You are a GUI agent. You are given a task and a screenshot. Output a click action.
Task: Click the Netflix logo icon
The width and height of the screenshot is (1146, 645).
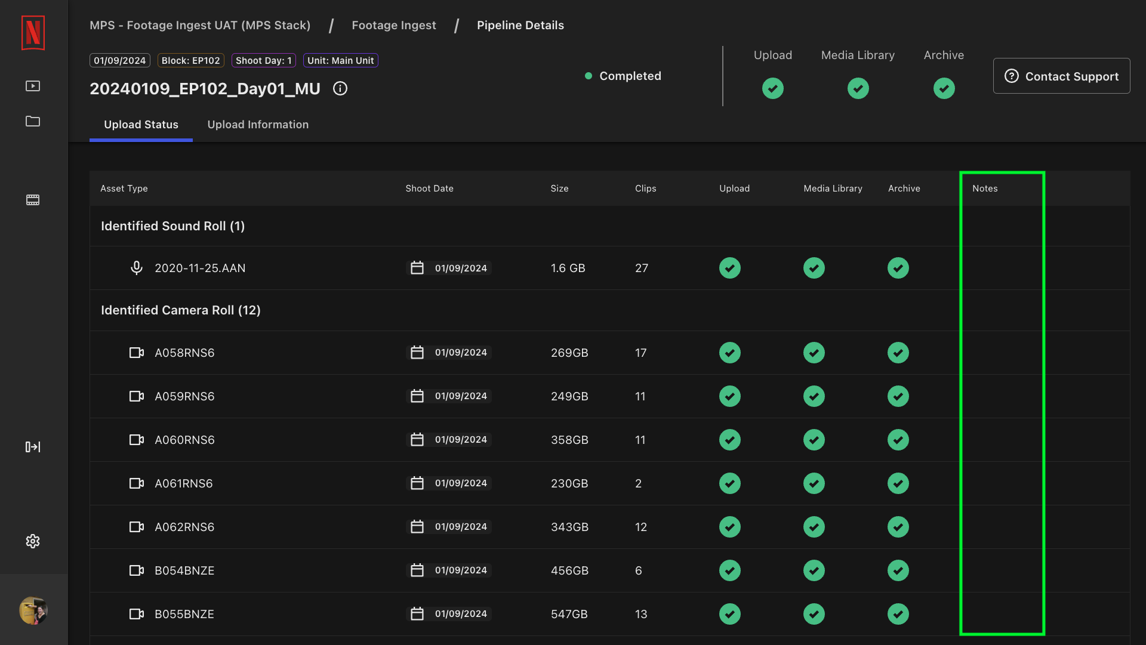click(33, 33)
